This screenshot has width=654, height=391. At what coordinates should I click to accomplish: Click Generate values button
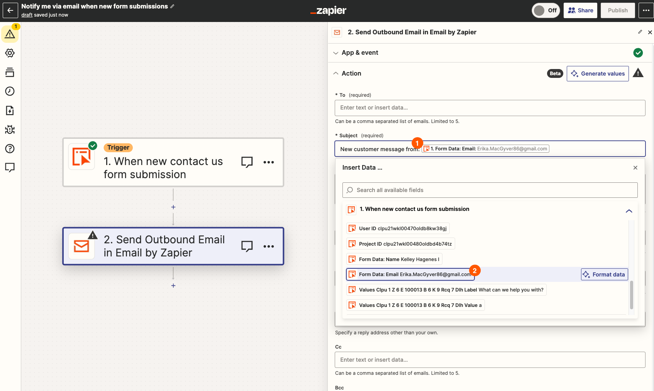[598, 74]
